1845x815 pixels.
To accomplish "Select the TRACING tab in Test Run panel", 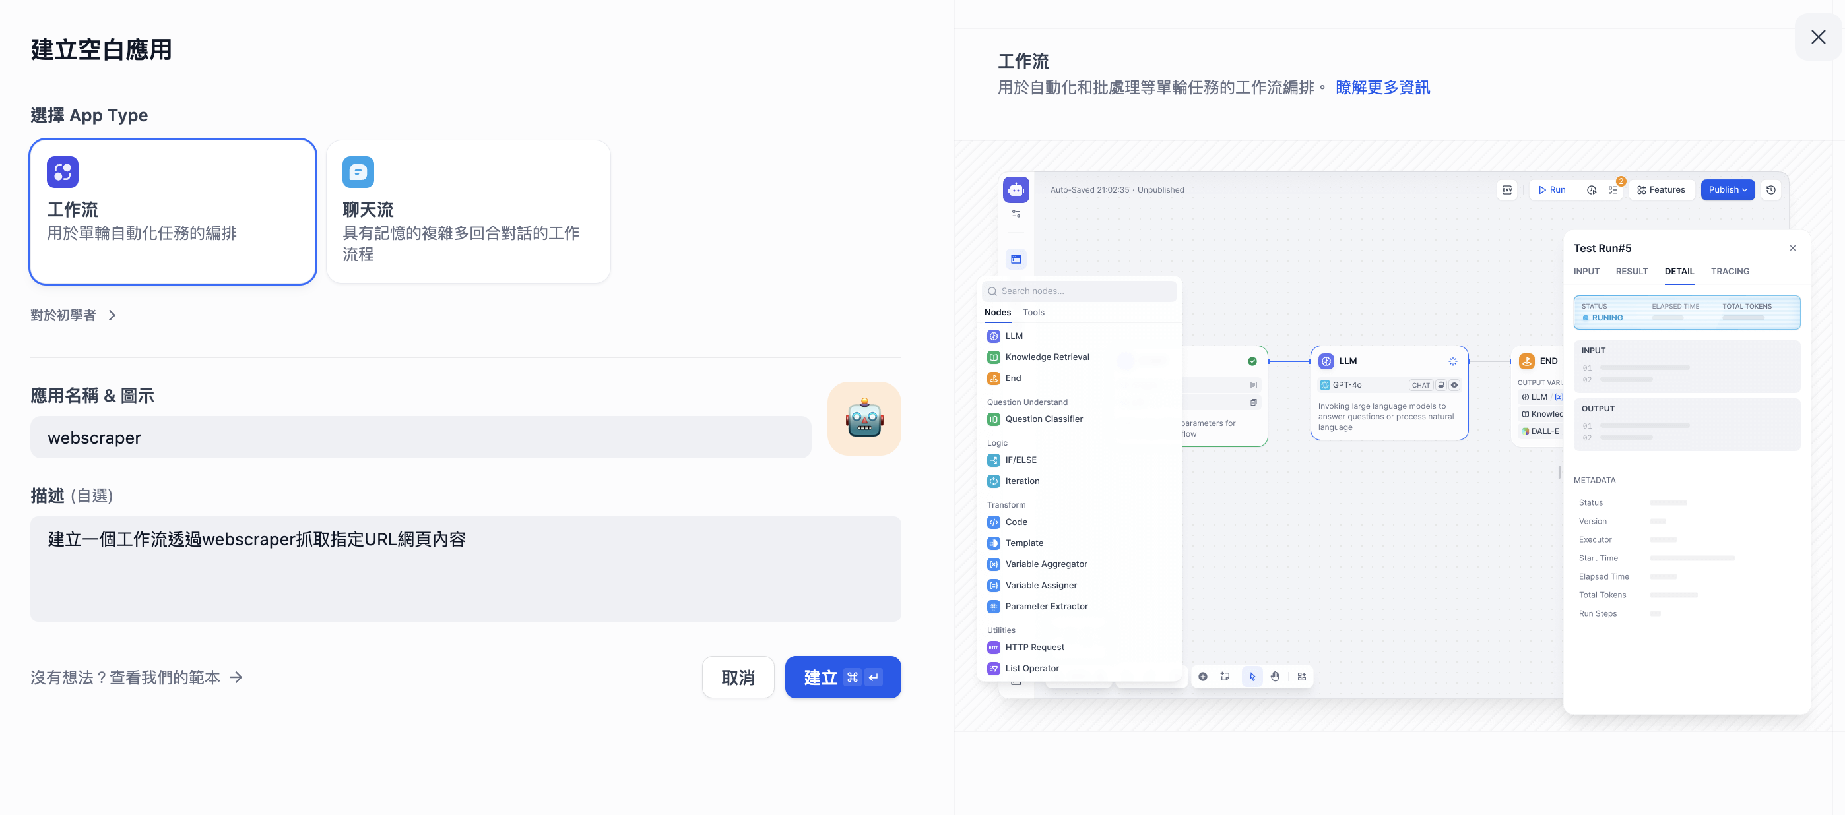I will pyautogui.click(x=1729, y=271).
